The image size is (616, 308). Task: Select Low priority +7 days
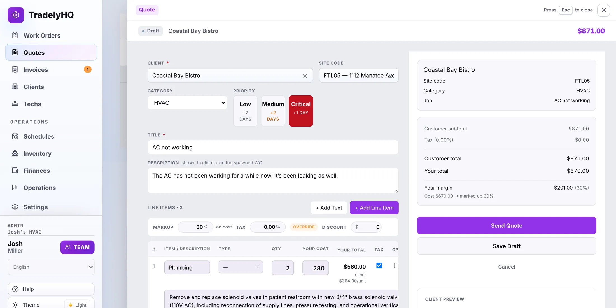pos(245,111)
